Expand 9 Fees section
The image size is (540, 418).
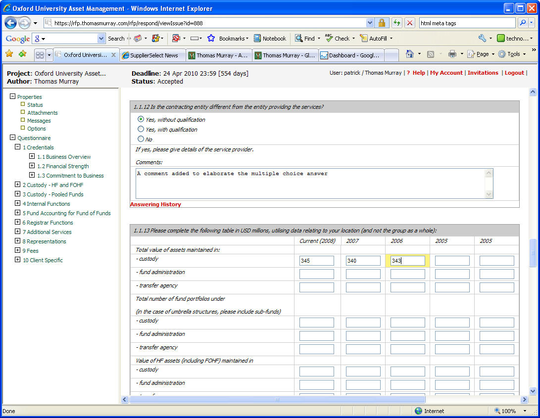(x=17, y=250)
